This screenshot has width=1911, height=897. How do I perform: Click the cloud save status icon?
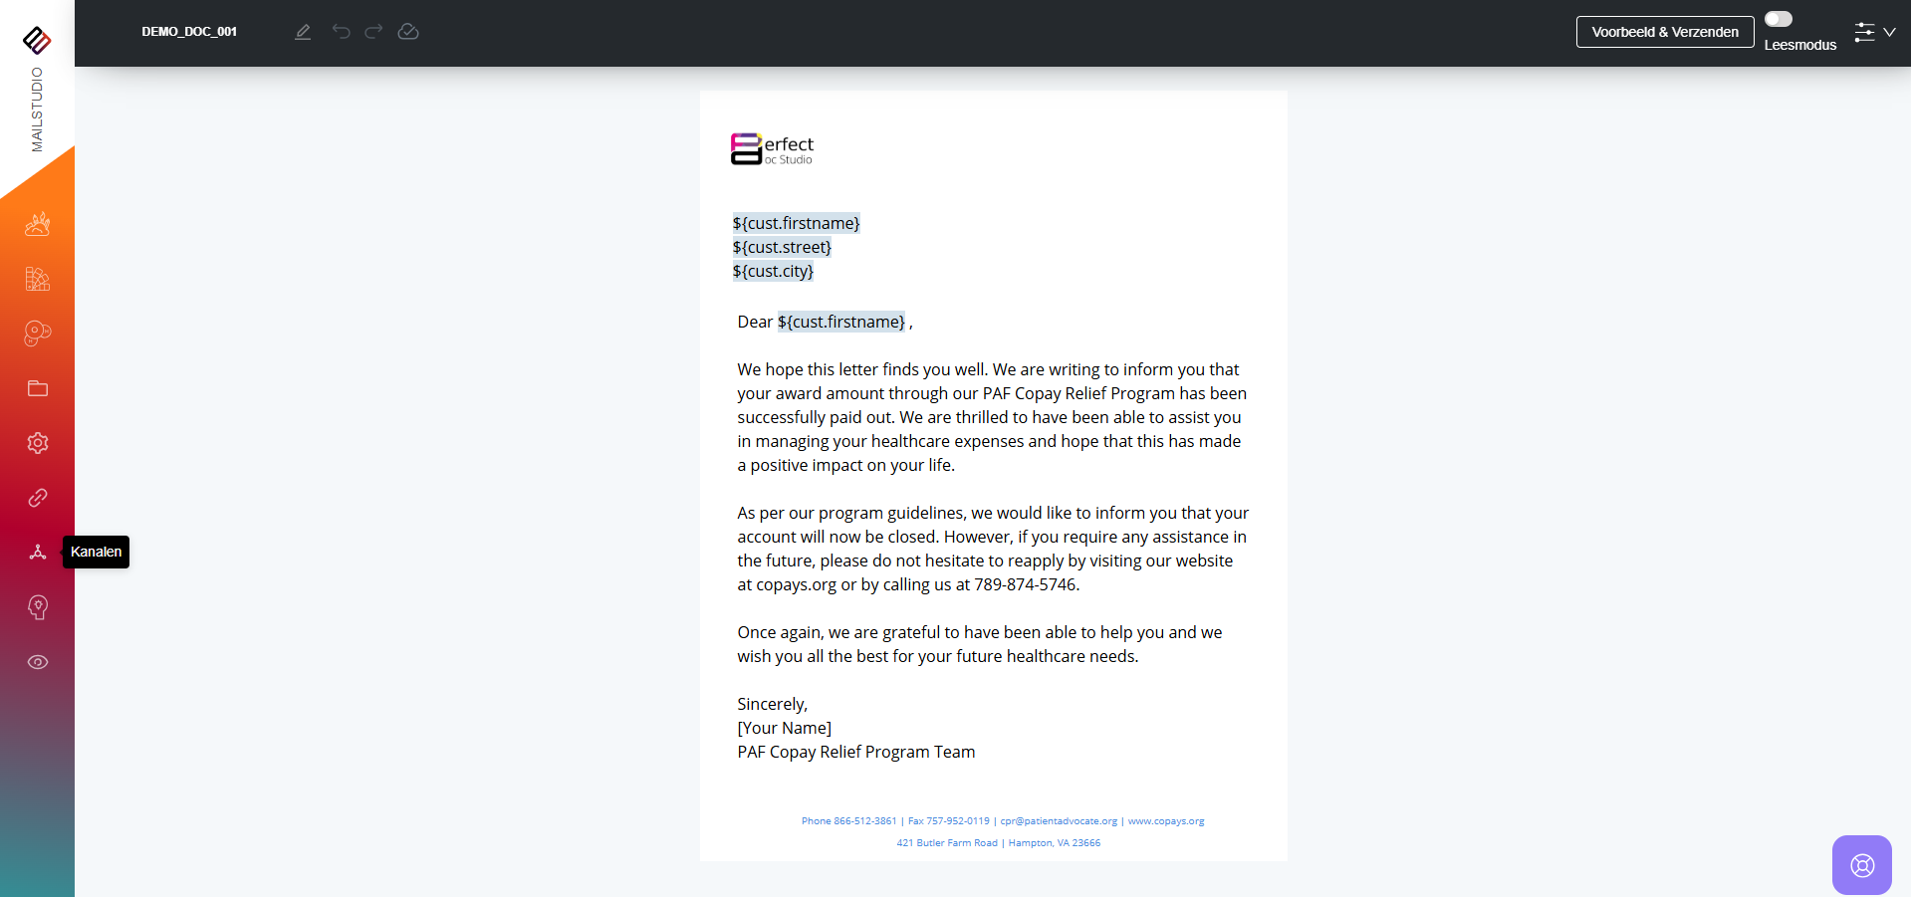(408, 32)
